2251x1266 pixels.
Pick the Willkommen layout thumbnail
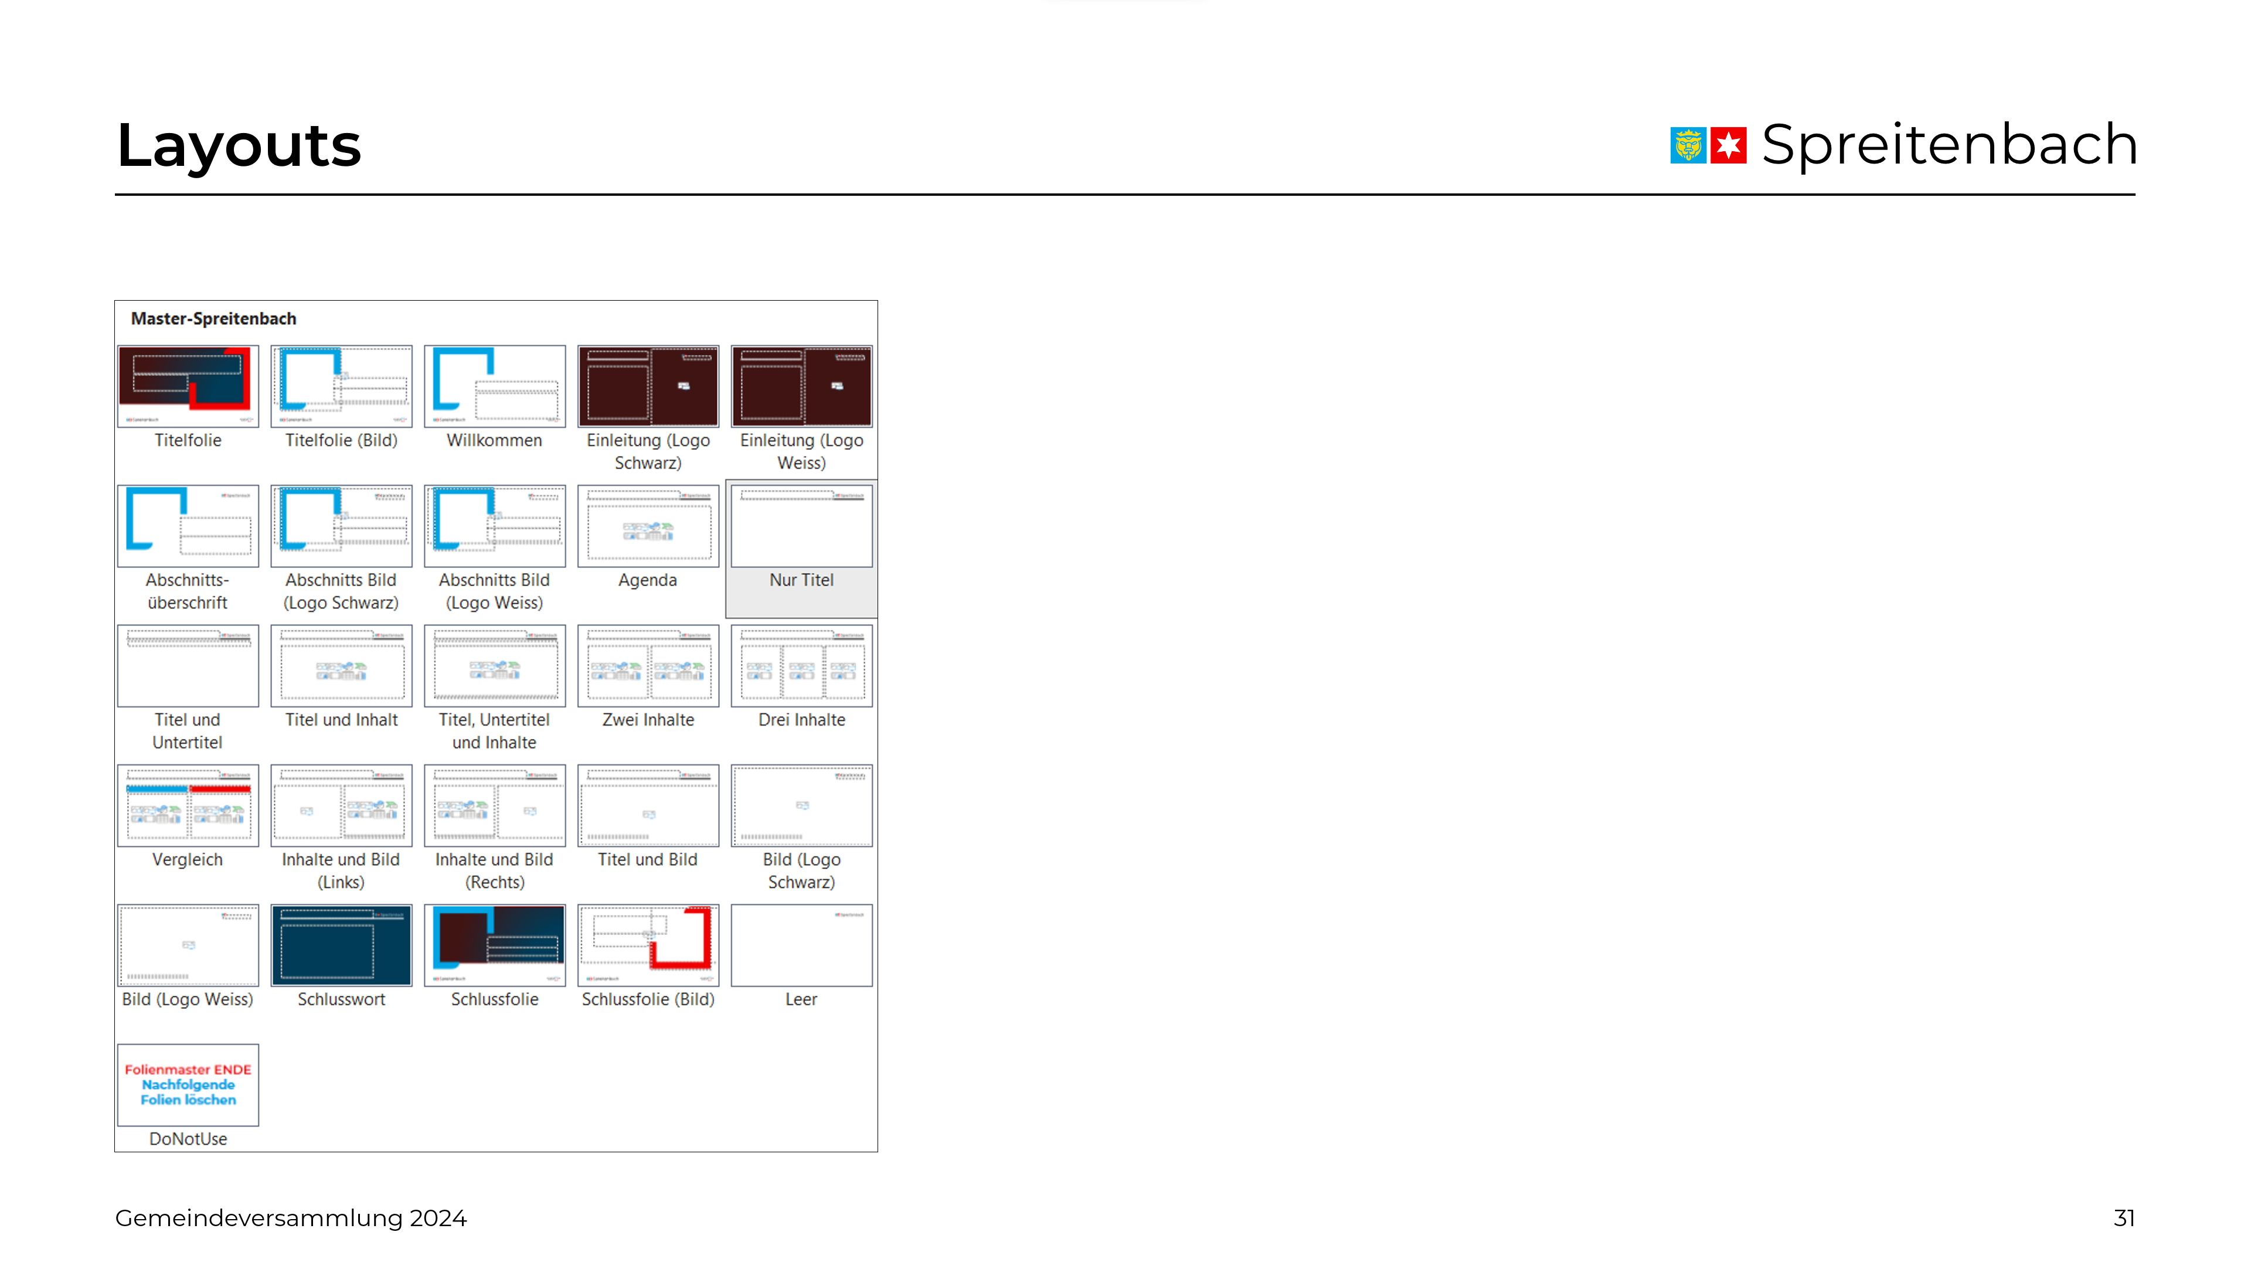[x=495, y=386]
